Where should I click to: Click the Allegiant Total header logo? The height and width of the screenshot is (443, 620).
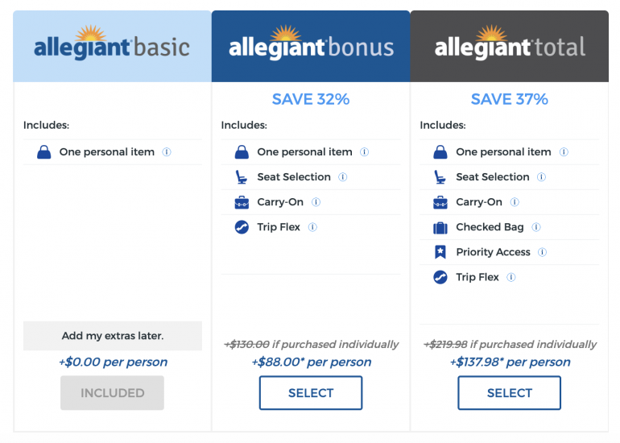(510, 45)
